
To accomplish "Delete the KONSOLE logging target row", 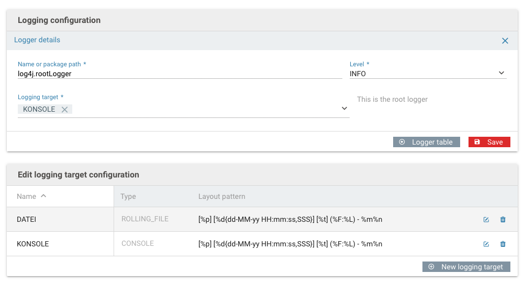I will 503,244.
